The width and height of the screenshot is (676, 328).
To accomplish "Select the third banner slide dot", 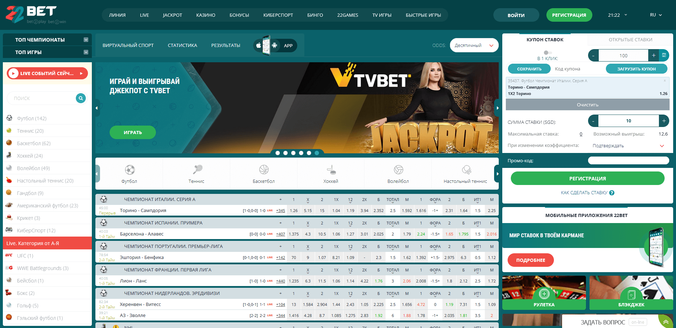I will pos(293,153).
